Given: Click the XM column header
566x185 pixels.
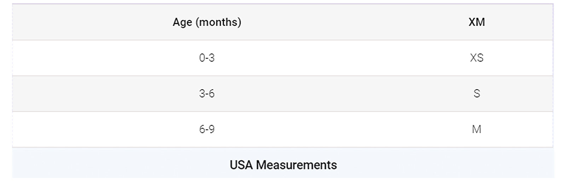Looking at the screenshot, I should pos(477,22).
